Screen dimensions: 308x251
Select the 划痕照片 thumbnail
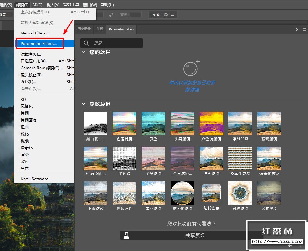point(125,193)
